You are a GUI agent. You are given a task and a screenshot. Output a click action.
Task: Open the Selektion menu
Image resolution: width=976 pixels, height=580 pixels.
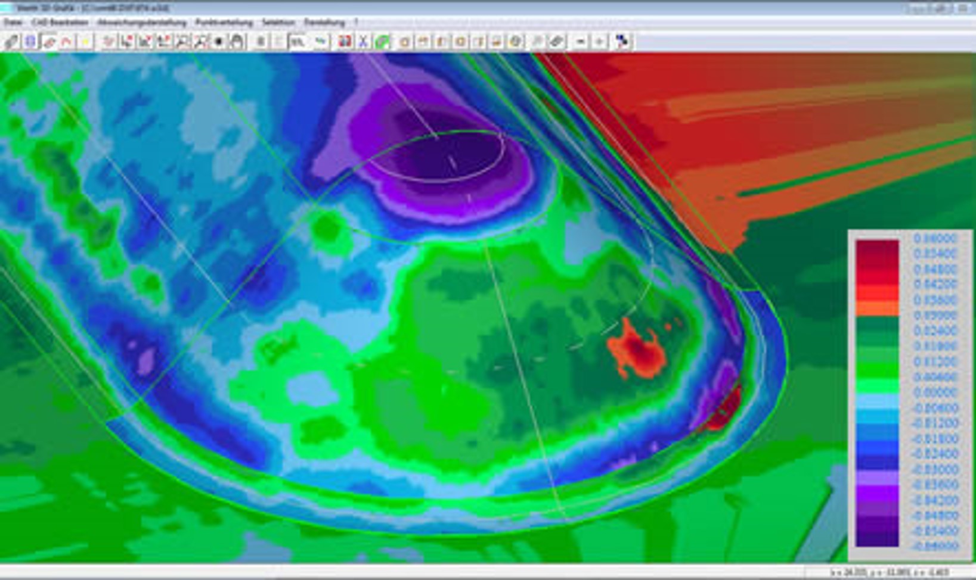coord(278,23)
